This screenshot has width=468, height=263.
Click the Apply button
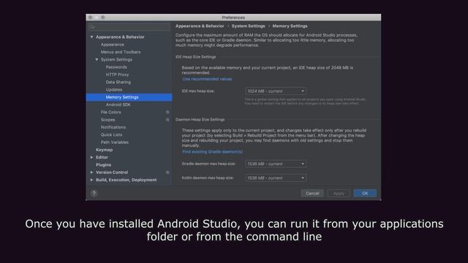[x=339, y=193]
